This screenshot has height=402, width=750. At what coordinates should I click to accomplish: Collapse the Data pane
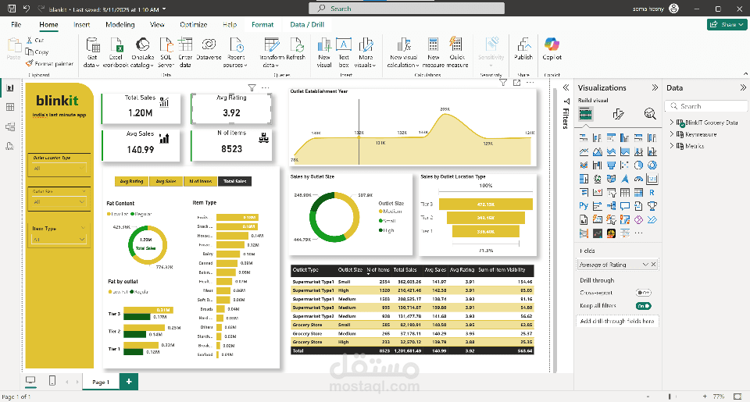(743, 88)
